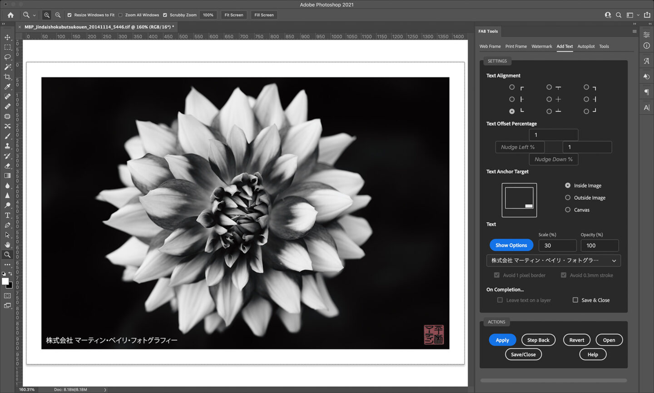Enable the Zoom All Windows checkbox
The width and height of the screenshot is (654, 393).
[120, 15]
